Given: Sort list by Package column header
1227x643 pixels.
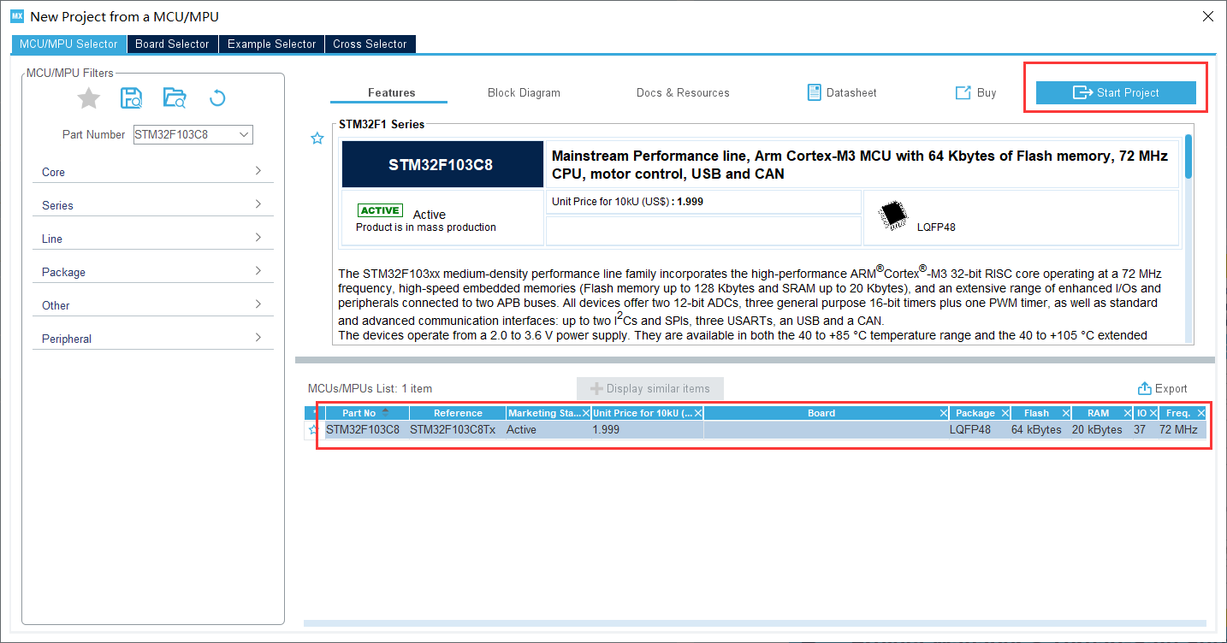Looking at the screenshot, I should pos(975,413).
